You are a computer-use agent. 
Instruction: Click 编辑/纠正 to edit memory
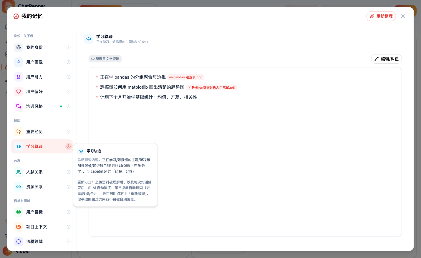click(x=387, y=59)
